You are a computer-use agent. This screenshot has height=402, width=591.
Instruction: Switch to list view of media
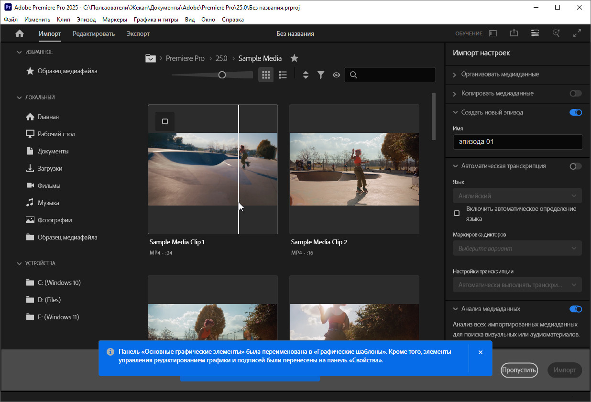coord(283,75)
